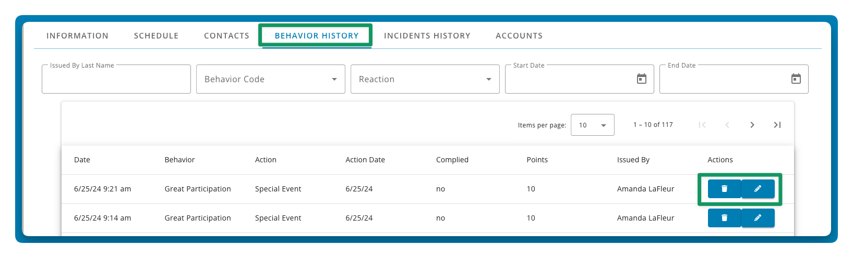Image resolution: width=853 pixels, height=258 pixels.
Task: Click the Issued By column header
Action: [x=633, y=160]
